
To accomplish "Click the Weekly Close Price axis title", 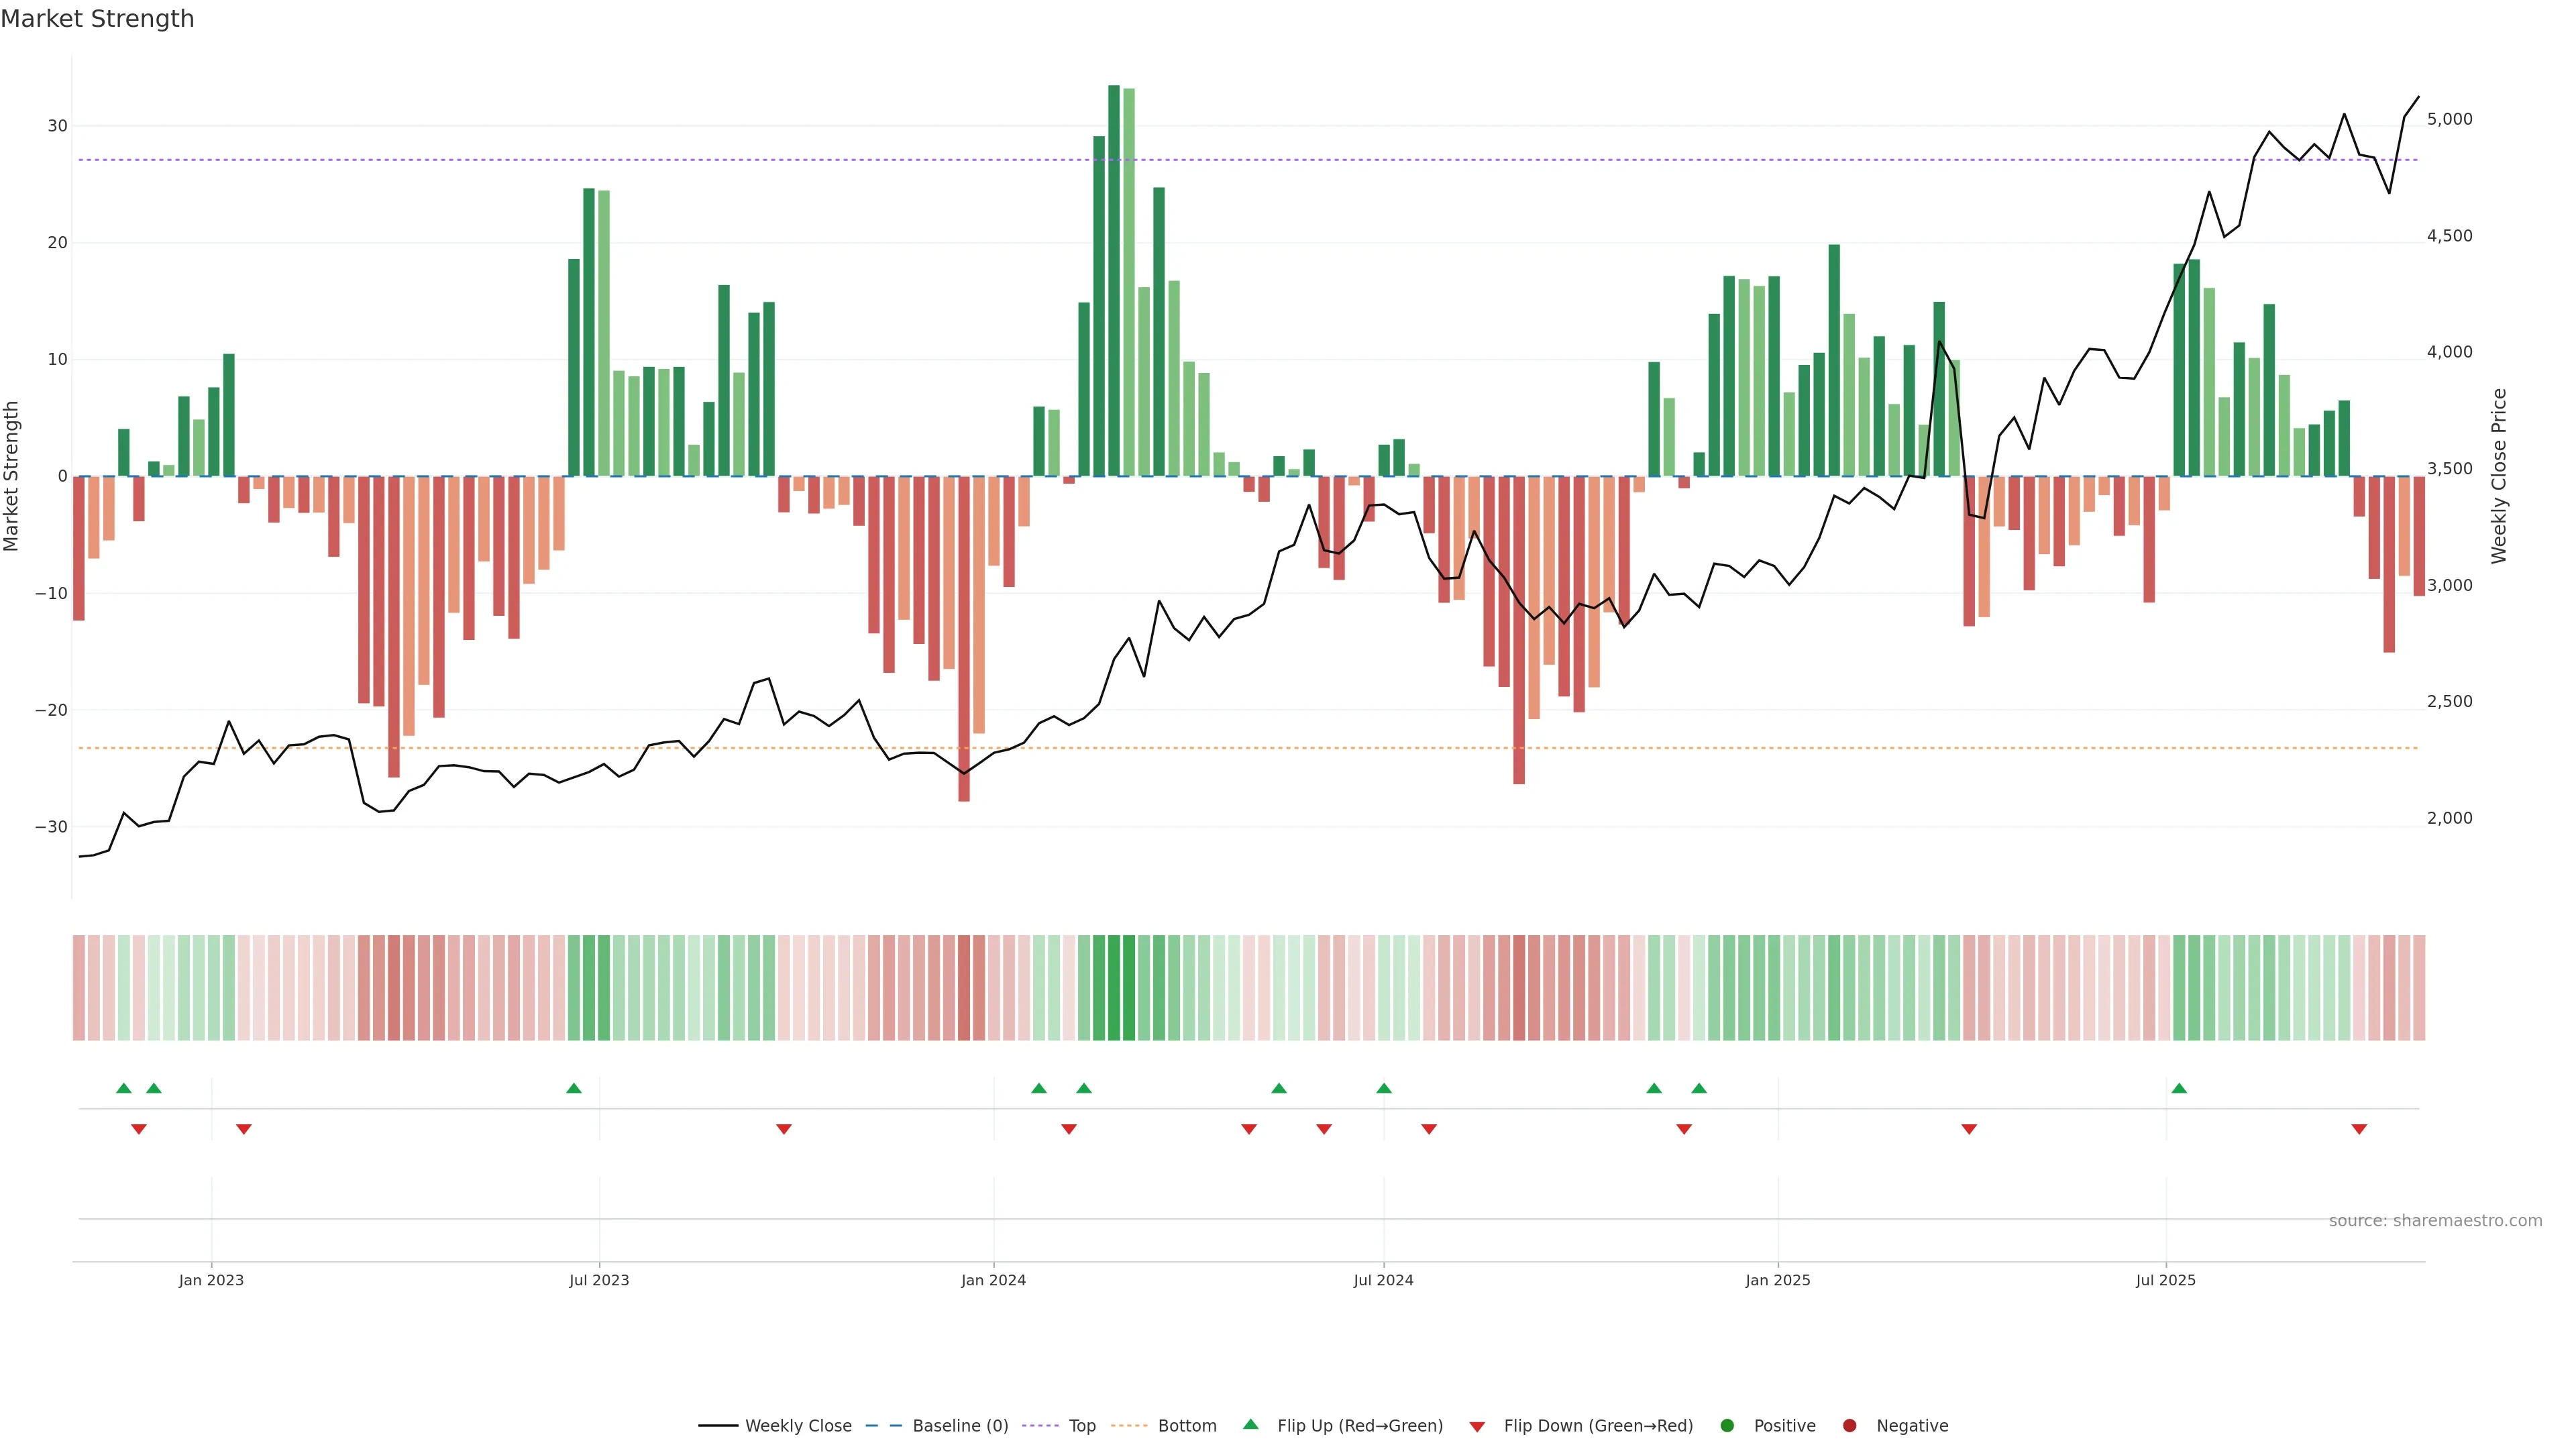I will coord(2499,476).
